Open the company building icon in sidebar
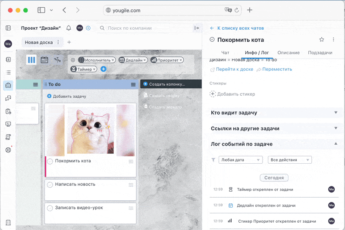345x230 pixels. (8, 223)
